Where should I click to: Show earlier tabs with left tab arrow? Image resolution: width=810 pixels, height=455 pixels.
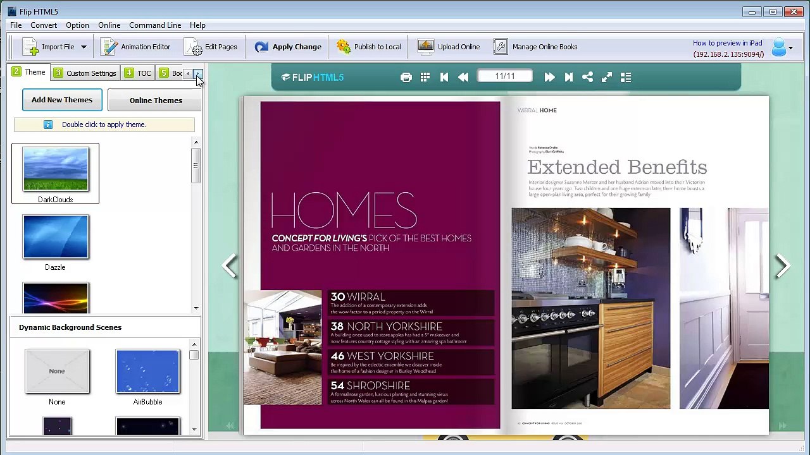pyautogui.click(x=187, y=74)
